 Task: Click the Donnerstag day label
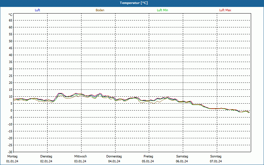(114, 156)
